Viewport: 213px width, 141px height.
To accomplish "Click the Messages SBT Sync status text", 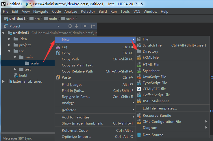I will point(17,138).
